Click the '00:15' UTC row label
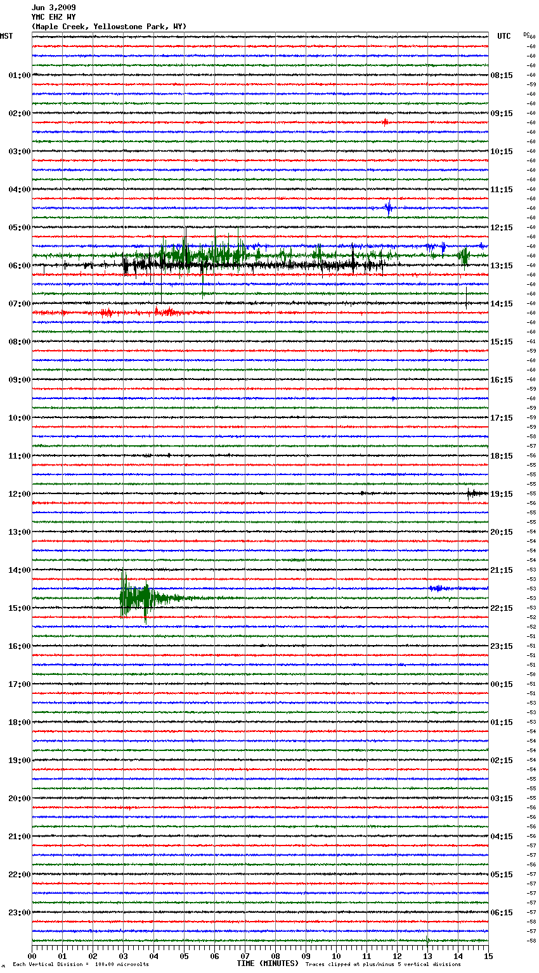 [502, 684]
